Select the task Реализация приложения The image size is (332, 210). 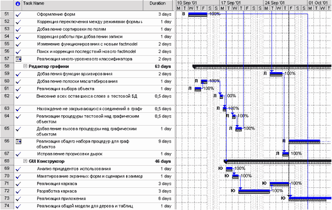pyautogui.click(x=61, y=199)
